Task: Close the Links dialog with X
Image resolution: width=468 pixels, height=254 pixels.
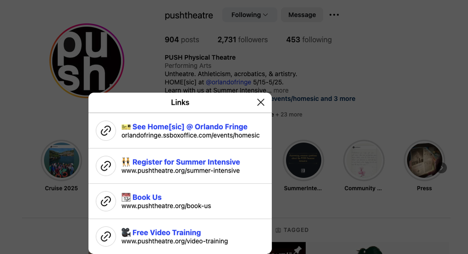Action: click(x=261, y=102)
